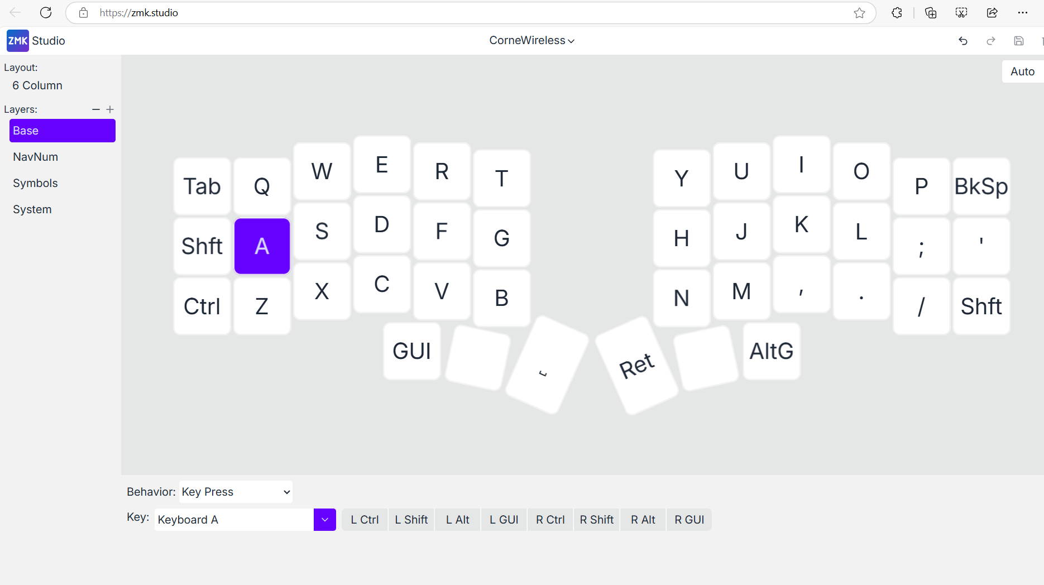Open the browser extensions icon
The image size is (1044, 585).
click(897, 13)
